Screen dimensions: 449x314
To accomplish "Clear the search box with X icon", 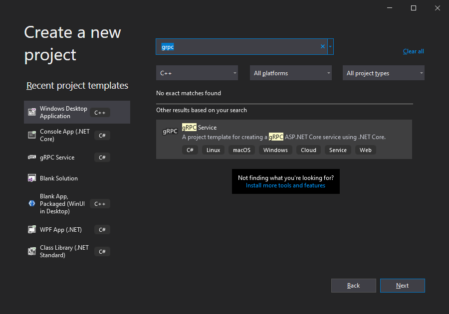I will (323, 46).
